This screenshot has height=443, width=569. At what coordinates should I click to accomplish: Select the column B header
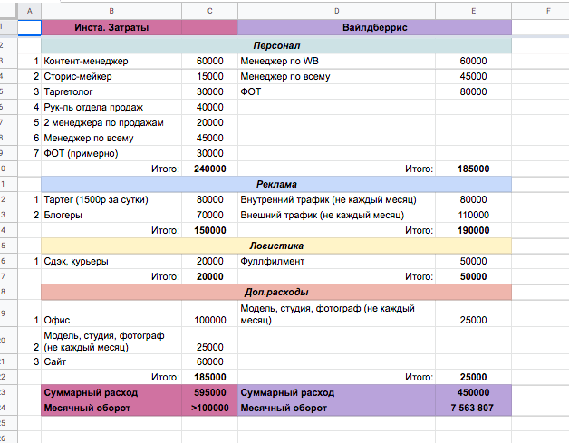pyautogui.click(x=111, y=10)
